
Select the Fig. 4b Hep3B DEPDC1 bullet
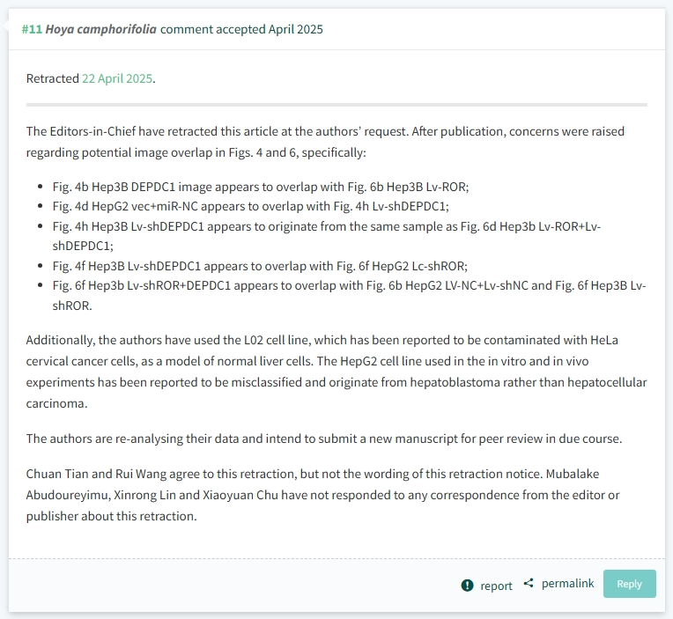coord(261,187)
